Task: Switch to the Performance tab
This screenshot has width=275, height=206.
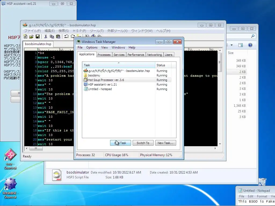Action: pos(136,55)
